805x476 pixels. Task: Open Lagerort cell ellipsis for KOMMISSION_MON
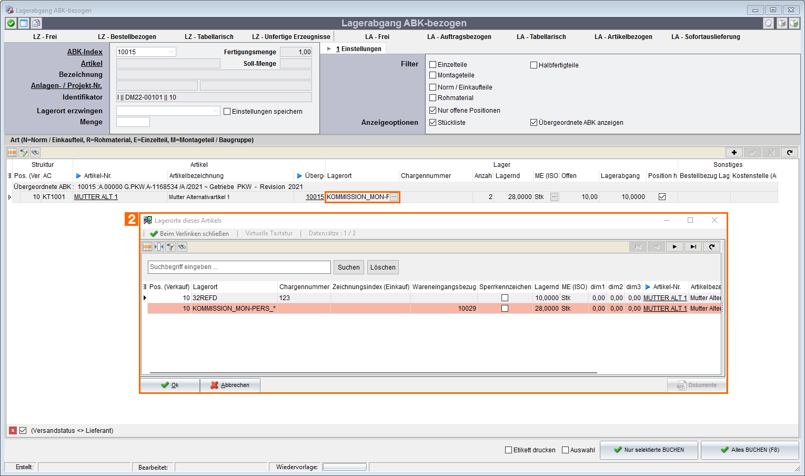point(394,197)
